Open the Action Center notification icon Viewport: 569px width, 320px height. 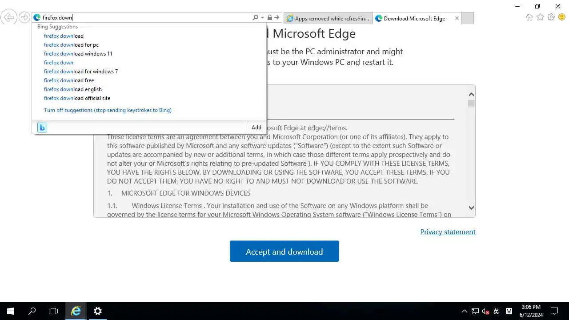coord(554,311)
